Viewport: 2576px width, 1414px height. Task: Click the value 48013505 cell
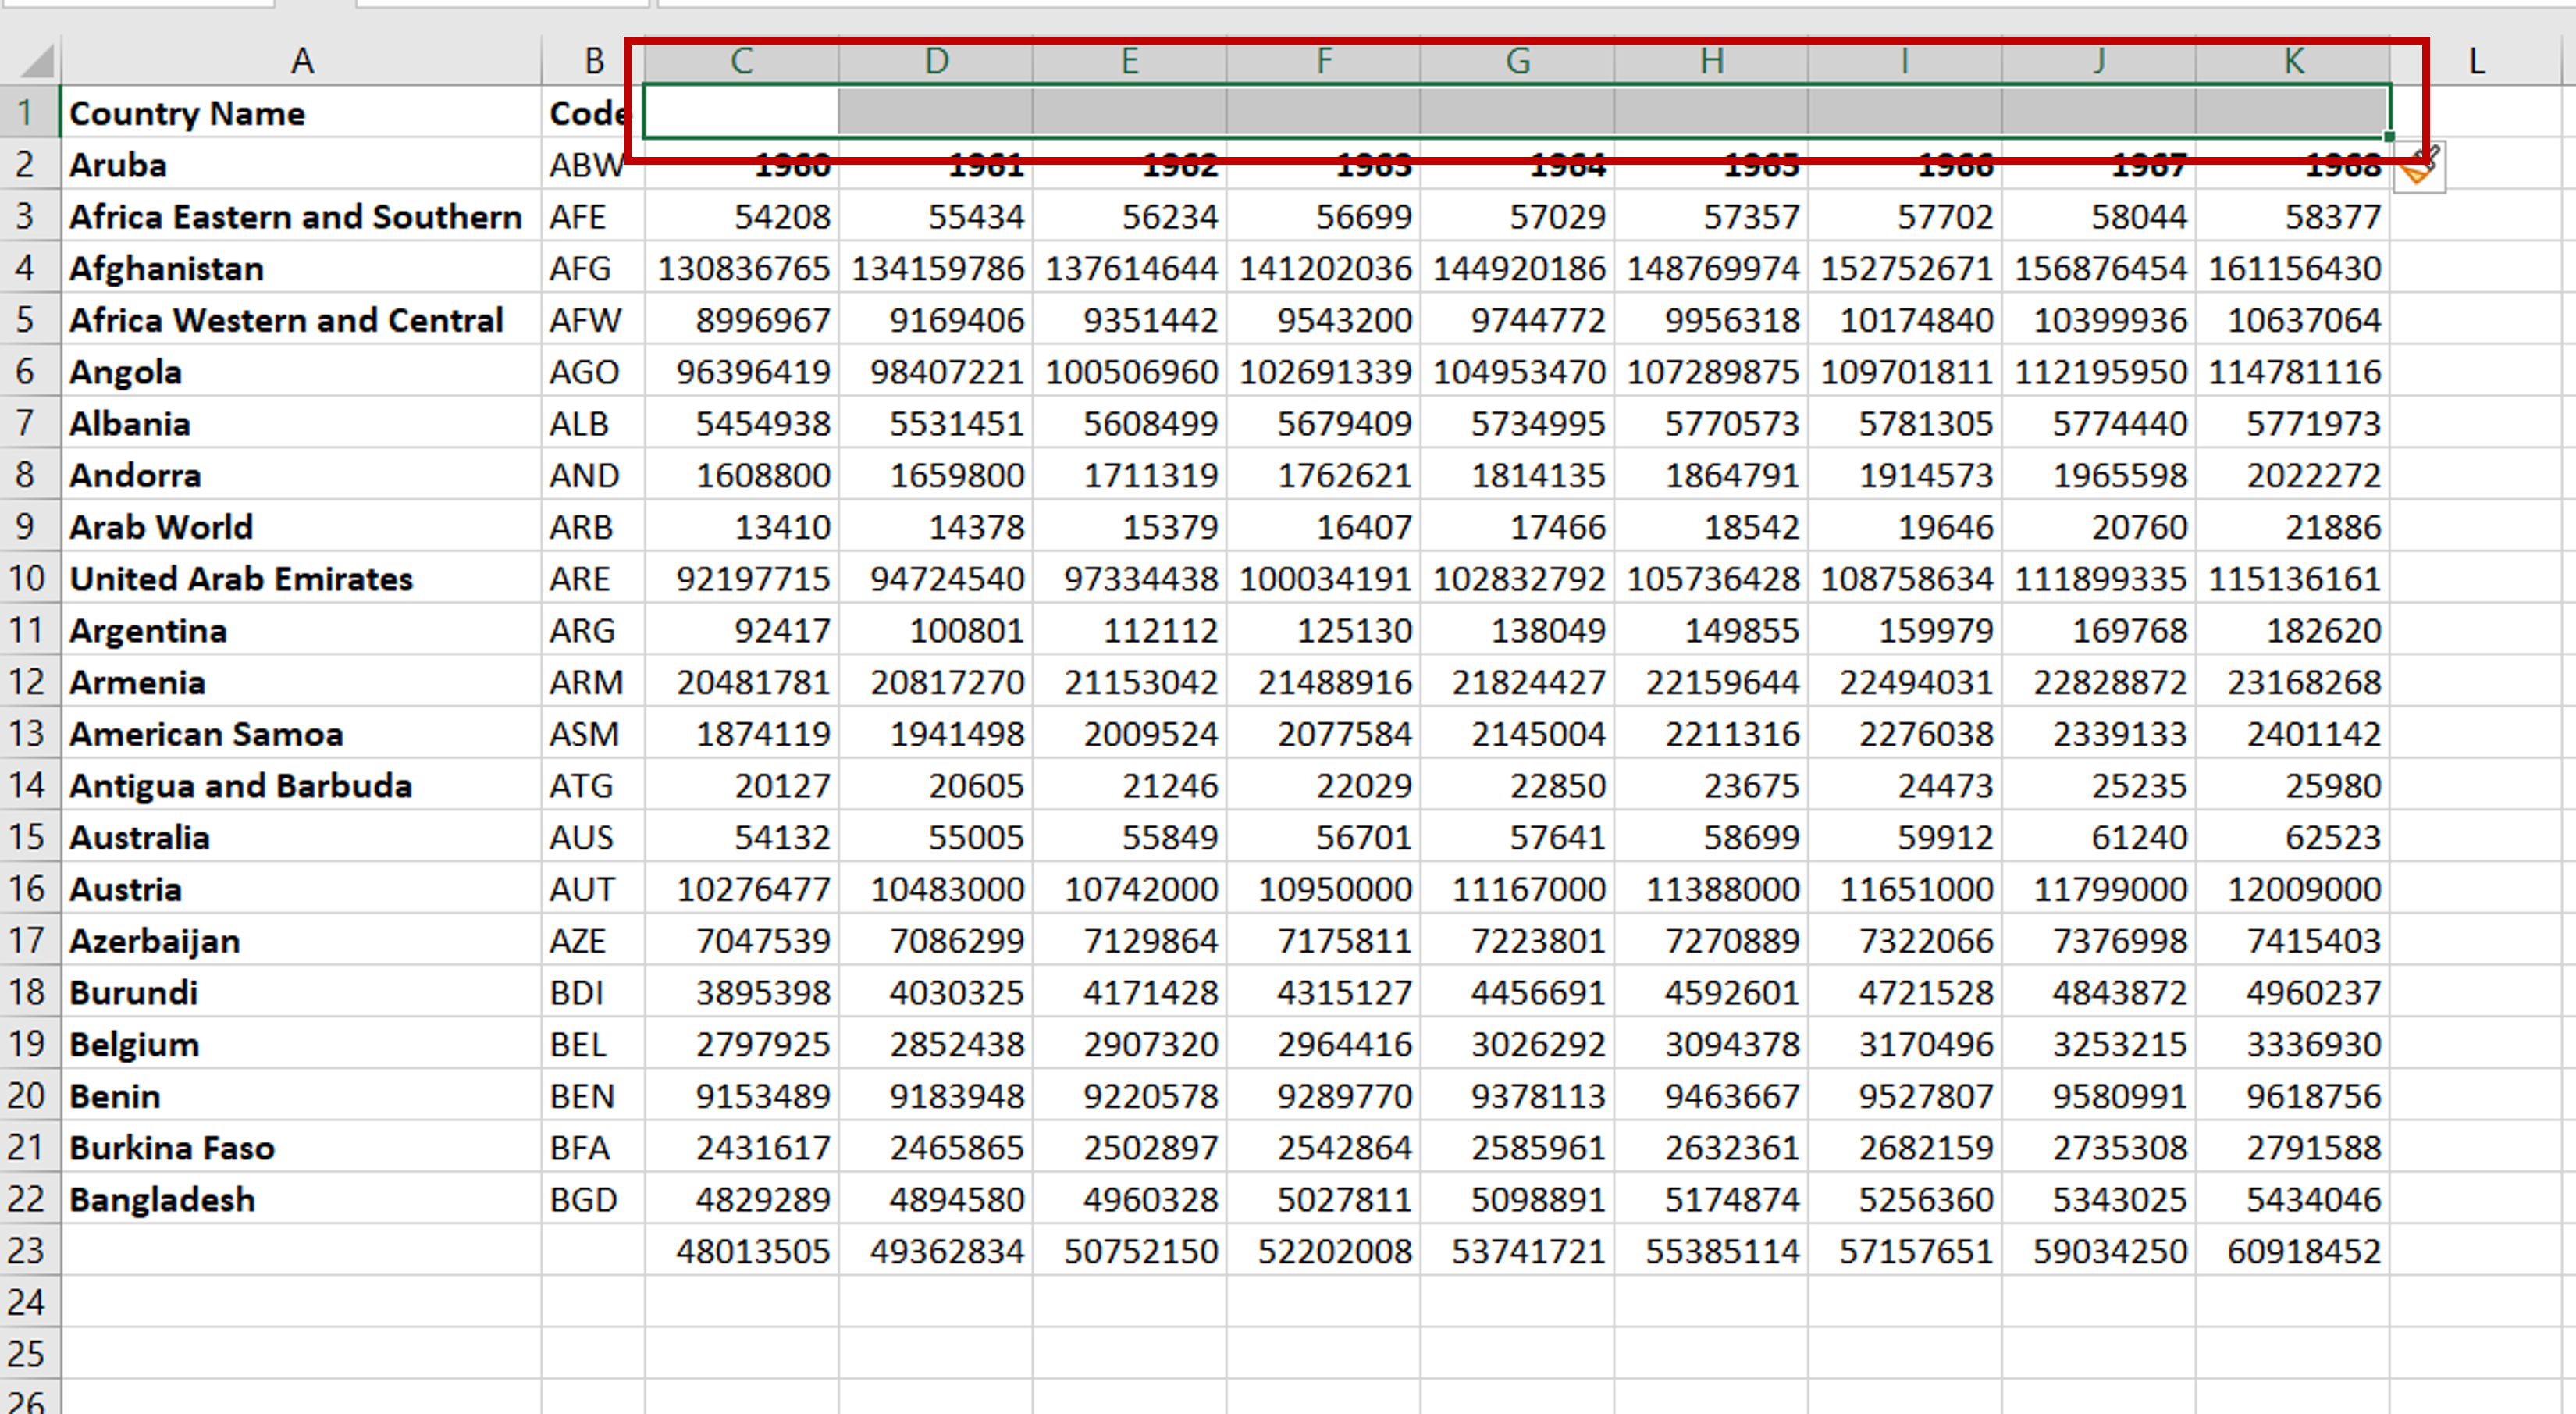(741, 1250)
